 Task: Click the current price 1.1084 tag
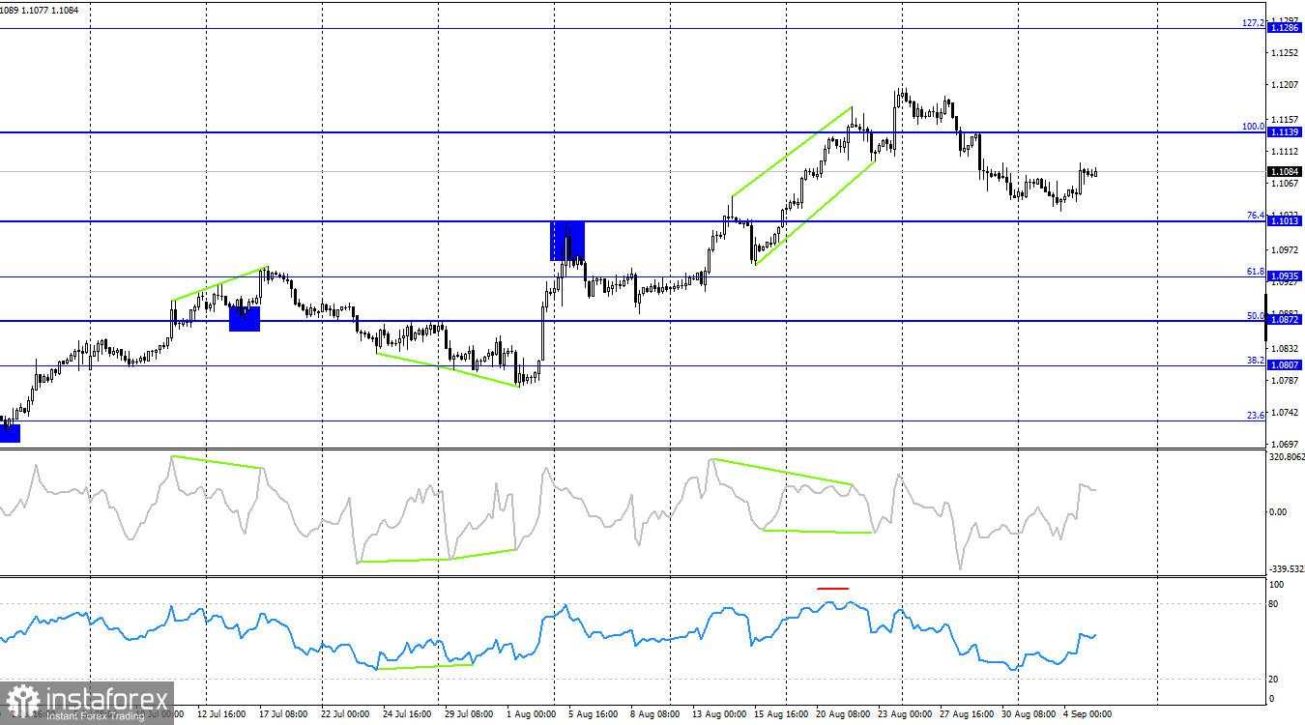(x=1284, y=172)
